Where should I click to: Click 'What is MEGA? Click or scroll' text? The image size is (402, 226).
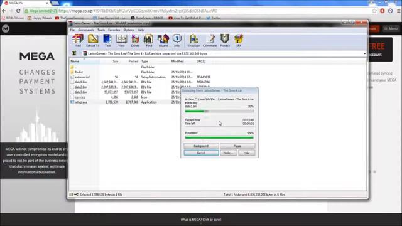pos(201,220)
